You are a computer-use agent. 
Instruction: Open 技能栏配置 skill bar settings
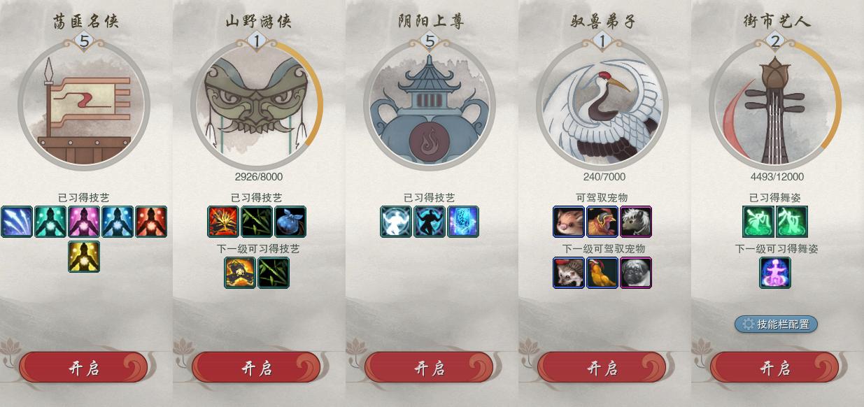[776, 324]
